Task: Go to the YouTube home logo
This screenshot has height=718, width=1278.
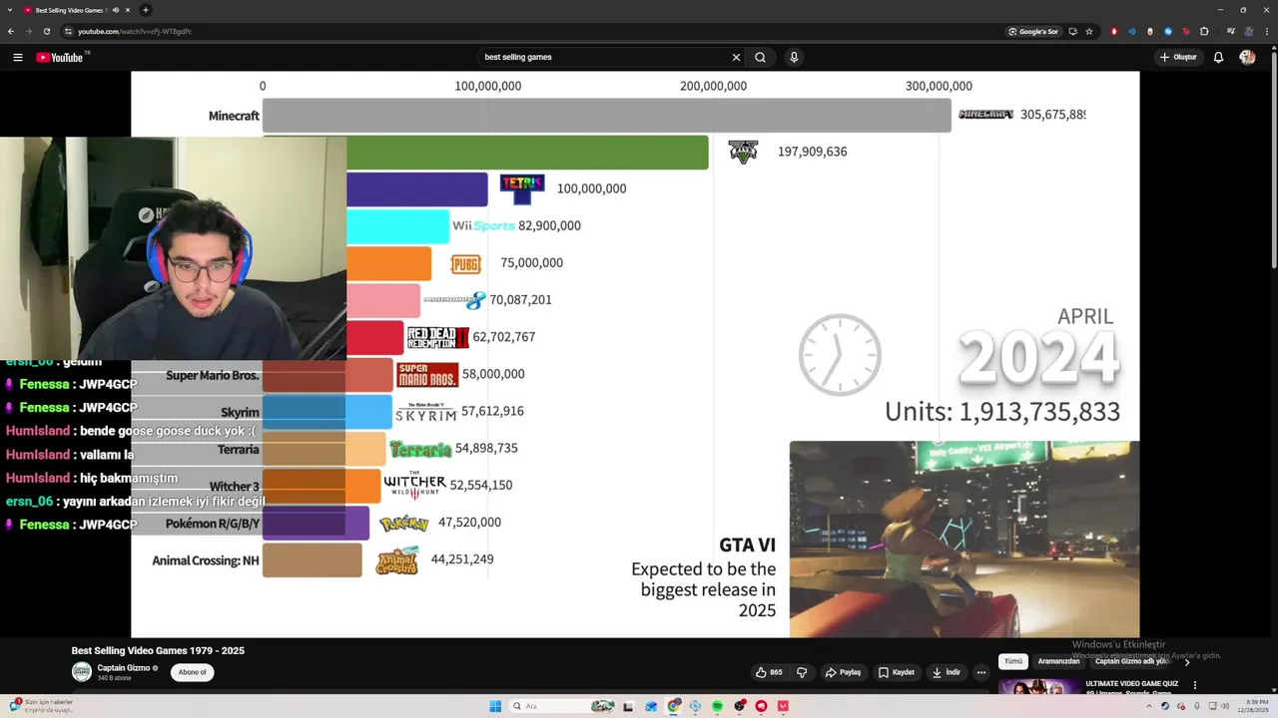Action: pyautogui.click(x=60, y=57)
